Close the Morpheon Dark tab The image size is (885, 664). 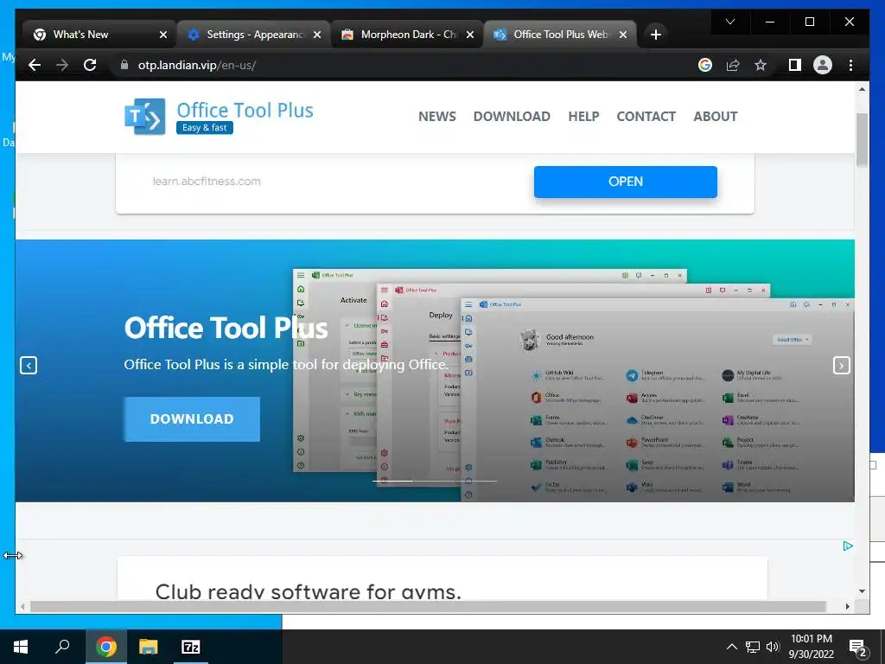click(470, 35)
